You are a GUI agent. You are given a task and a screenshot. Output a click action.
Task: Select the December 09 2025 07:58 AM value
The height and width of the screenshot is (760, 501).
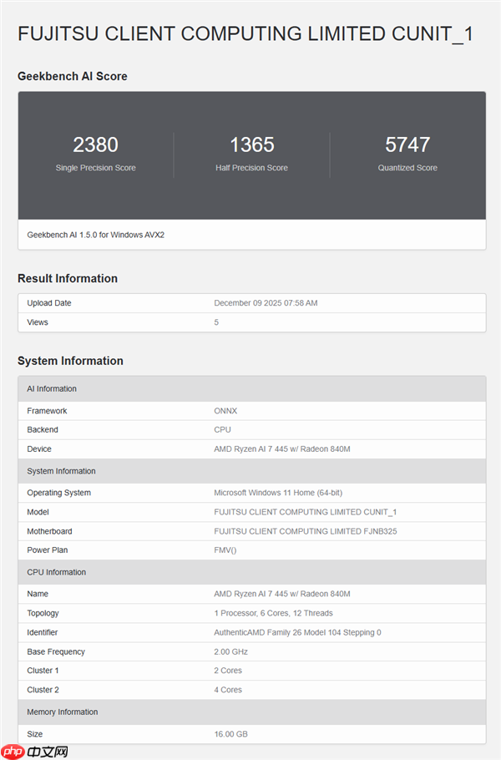tap(266, 303)
